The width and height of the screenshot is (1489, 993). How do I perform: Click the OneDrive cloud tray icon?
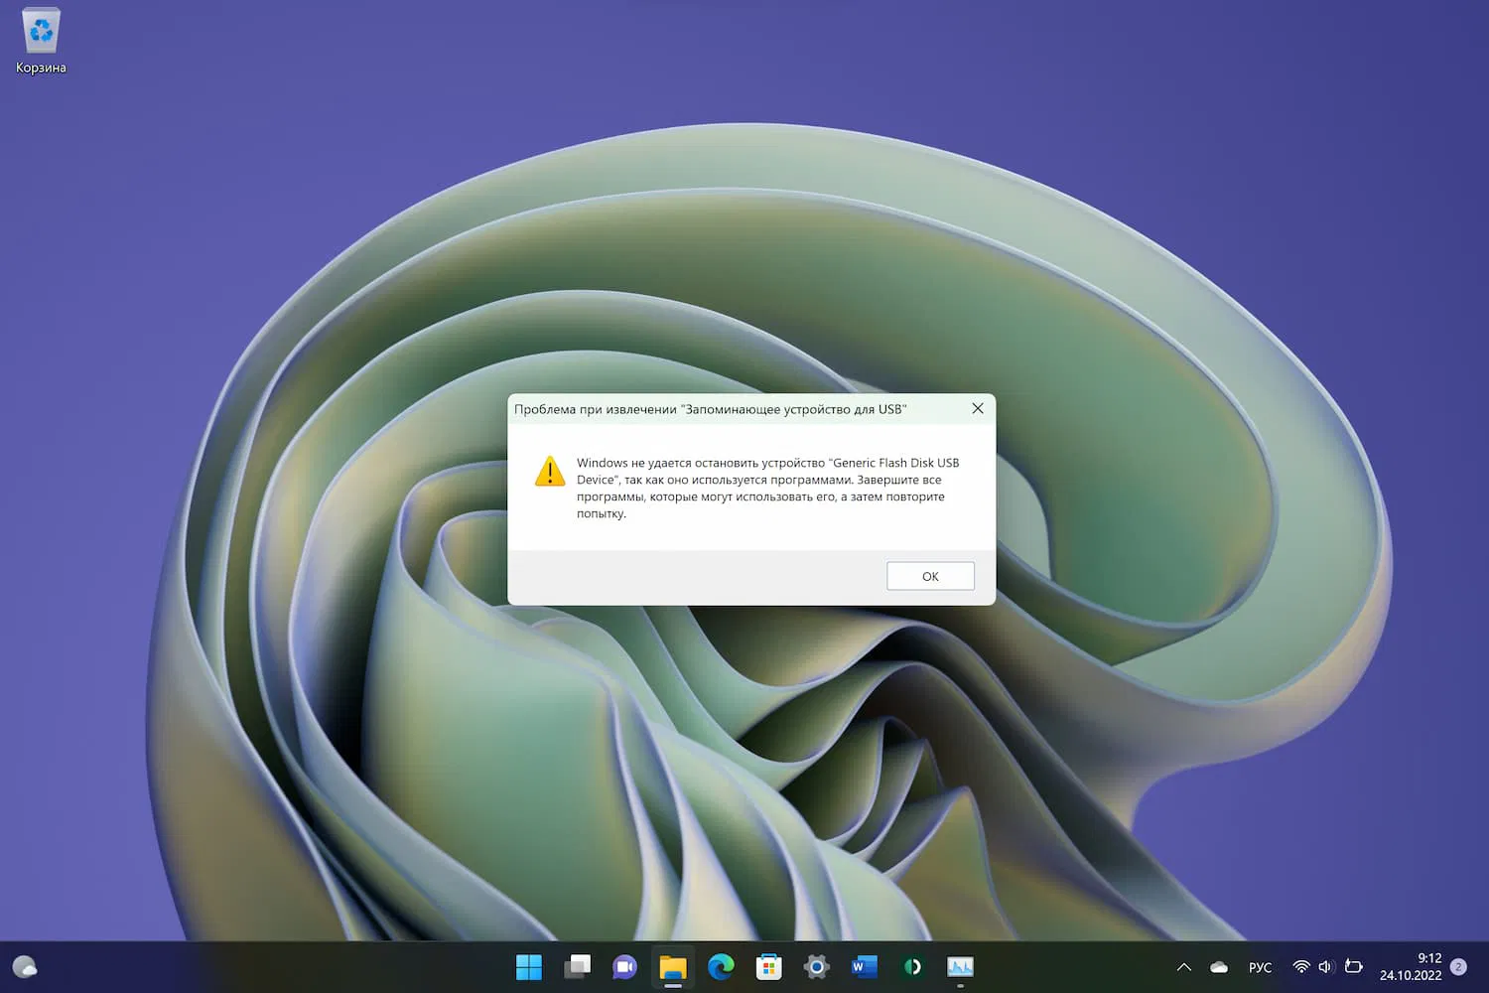click(x=1219, y=967)
